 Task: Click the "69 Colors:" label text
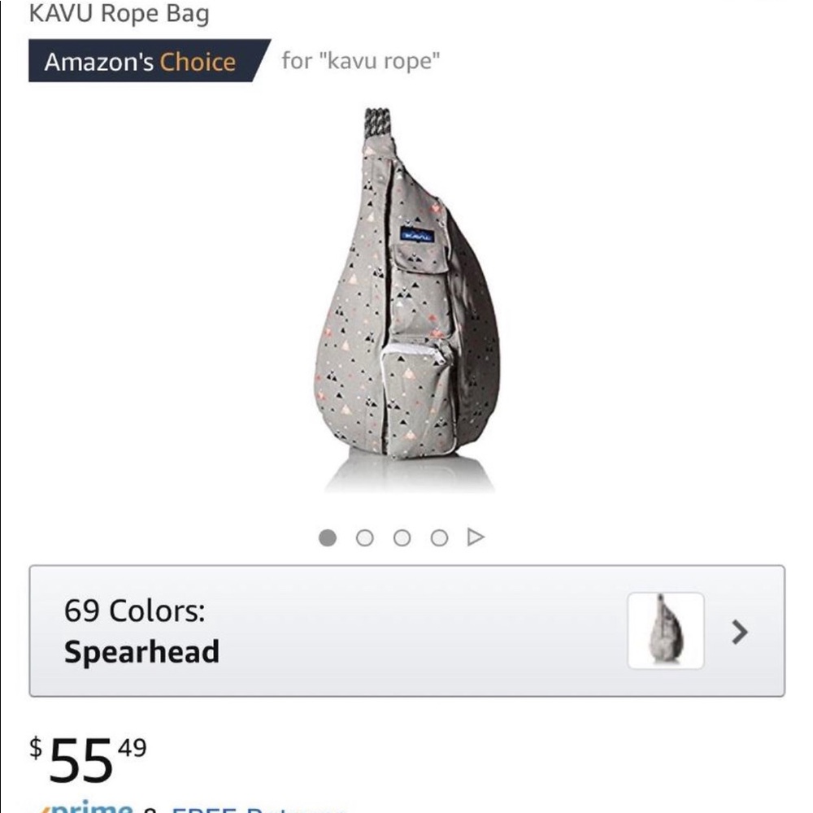135,611
